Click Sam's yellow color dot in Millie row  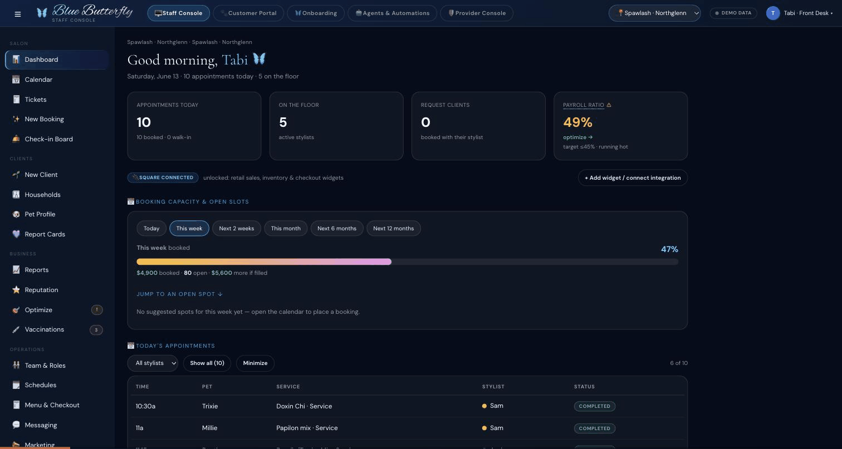point(484,428)
